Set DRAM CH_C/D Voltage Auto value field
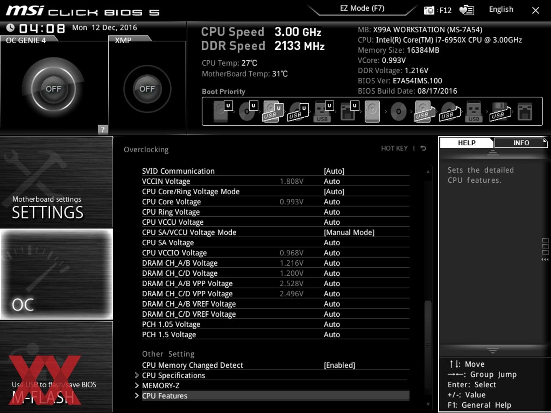The height and width of the screenshot is (413, 551). click(x=332, y=273)
